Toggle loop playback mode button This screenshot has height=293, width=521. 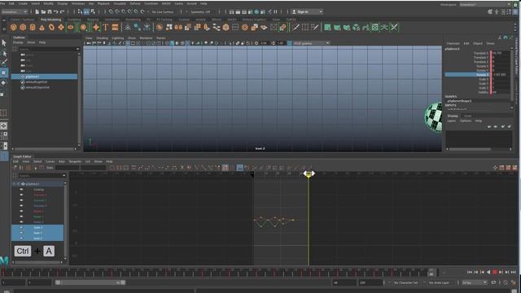(x=493, y=282)
